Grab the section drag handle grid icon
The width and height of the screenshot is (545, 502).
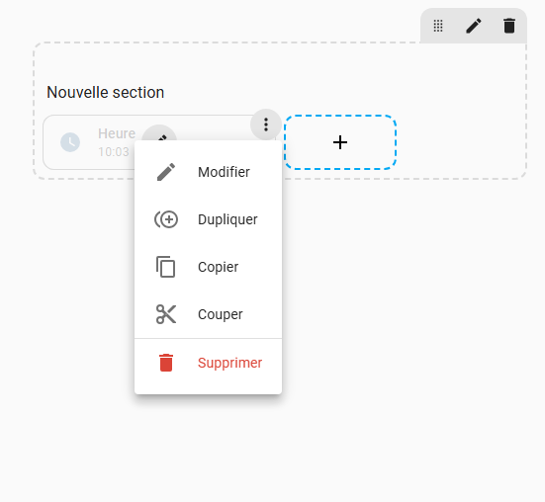438,26
